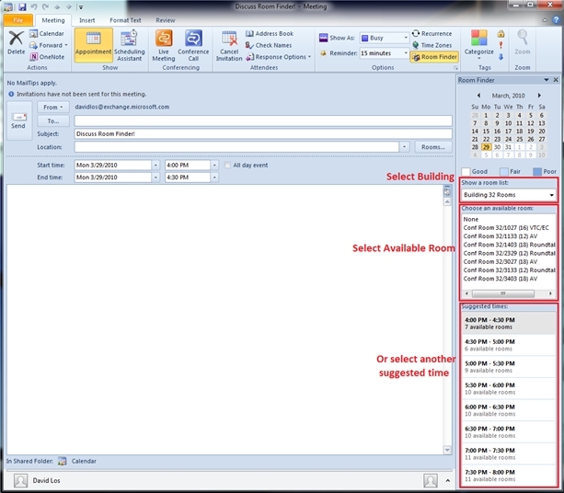Open the Calendar shared folder icon

click(63, 461)
